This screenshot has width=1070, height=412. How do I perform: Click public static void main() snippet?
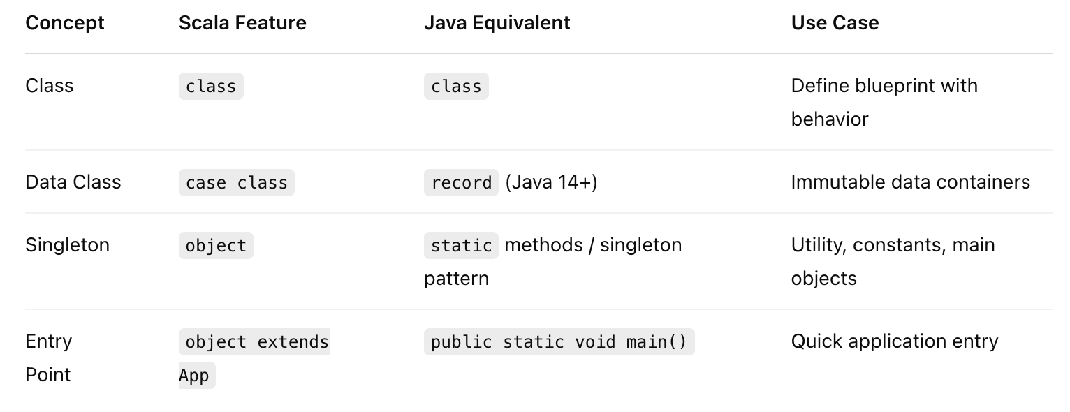pos(559,341)
